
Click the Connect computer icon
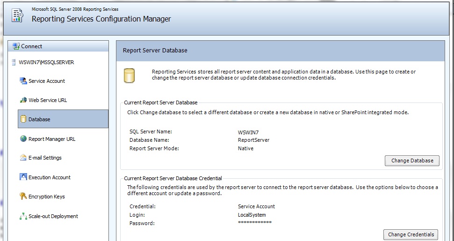(16, 46)
